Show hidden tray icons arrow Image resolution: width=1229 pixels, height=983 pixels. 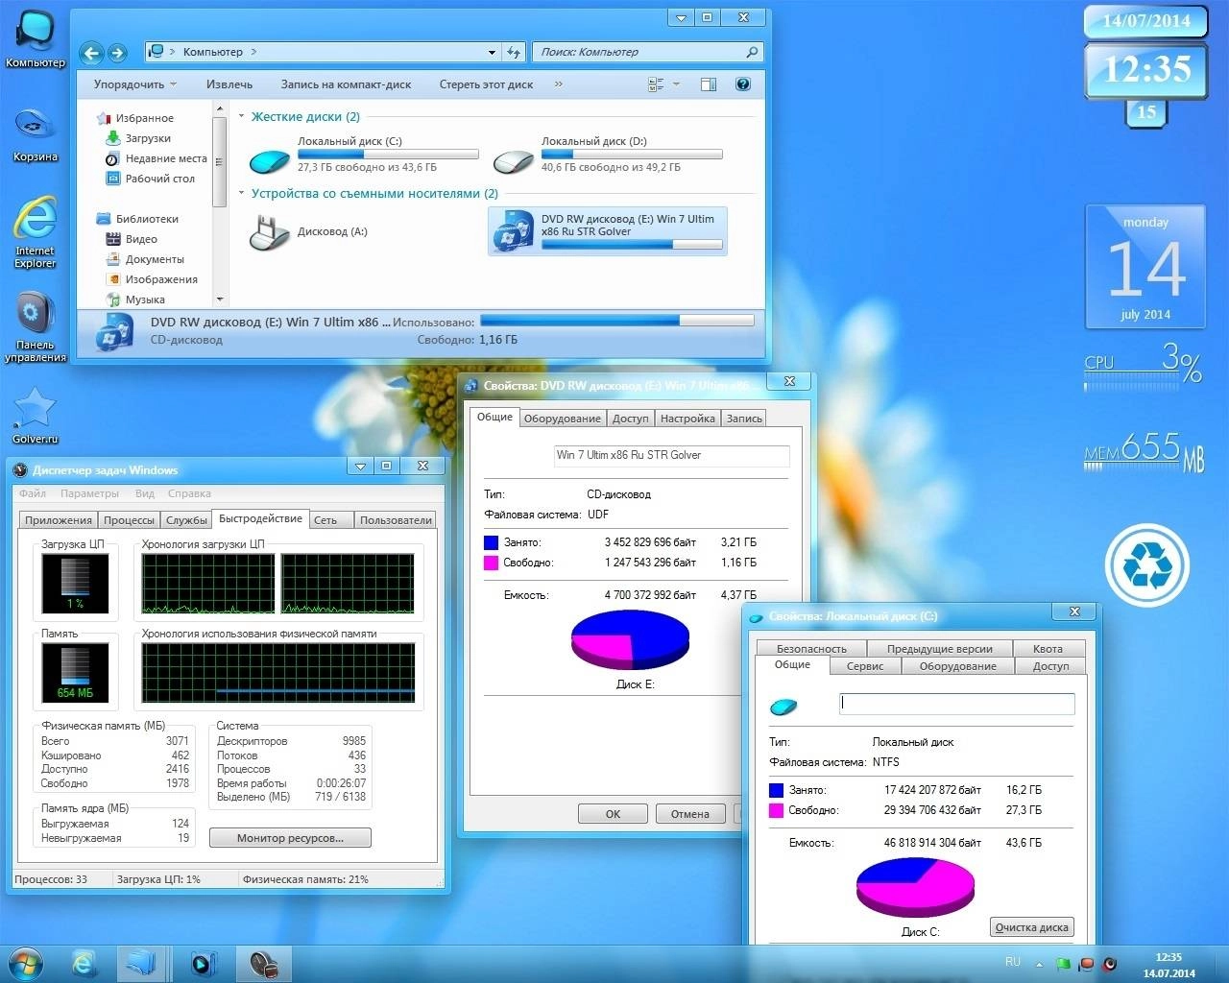[1039, 964]
